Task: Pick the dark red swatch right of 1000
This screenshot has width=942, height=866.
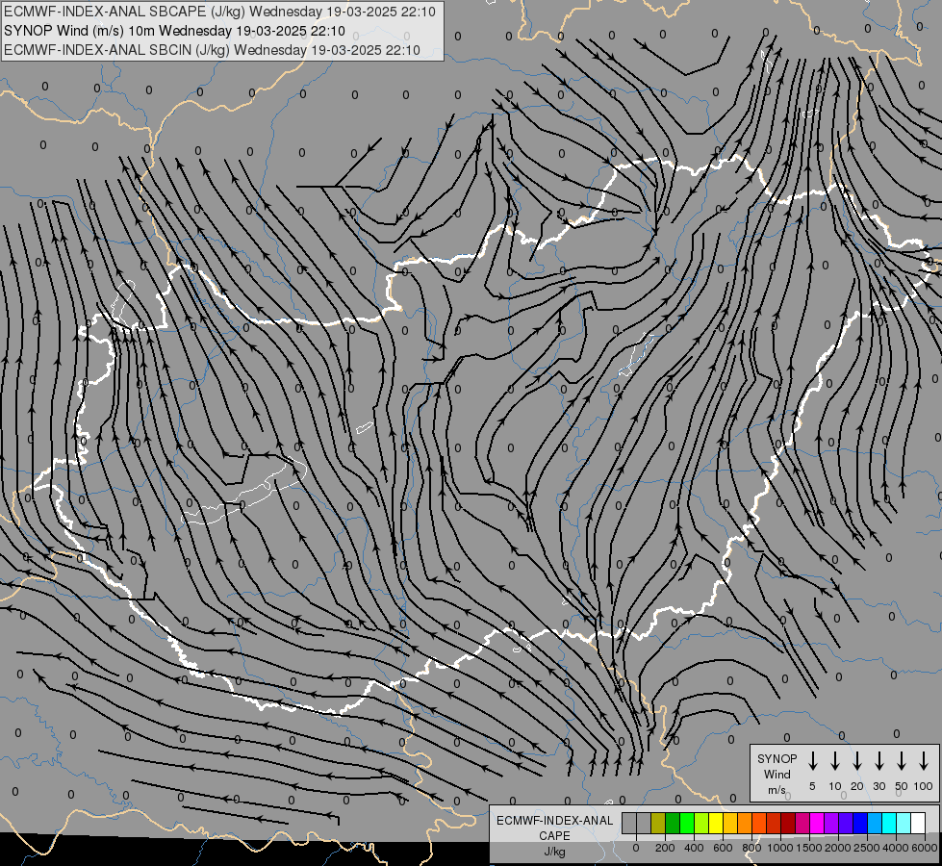Action: coord(788,823)
